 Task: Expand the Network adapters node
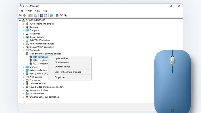pos(24,70)
